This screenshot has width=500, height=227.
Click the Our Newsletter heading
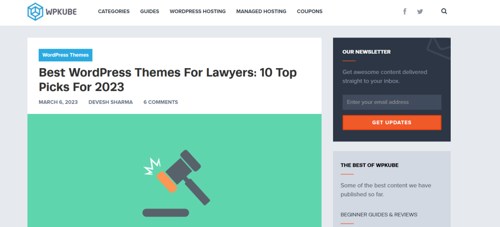(x=366, y=52)
